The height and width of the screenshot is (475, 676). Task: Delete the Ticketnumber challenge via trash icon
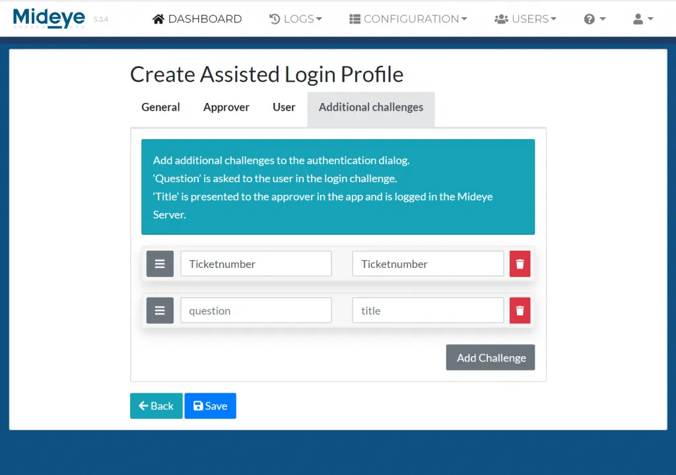520,263
